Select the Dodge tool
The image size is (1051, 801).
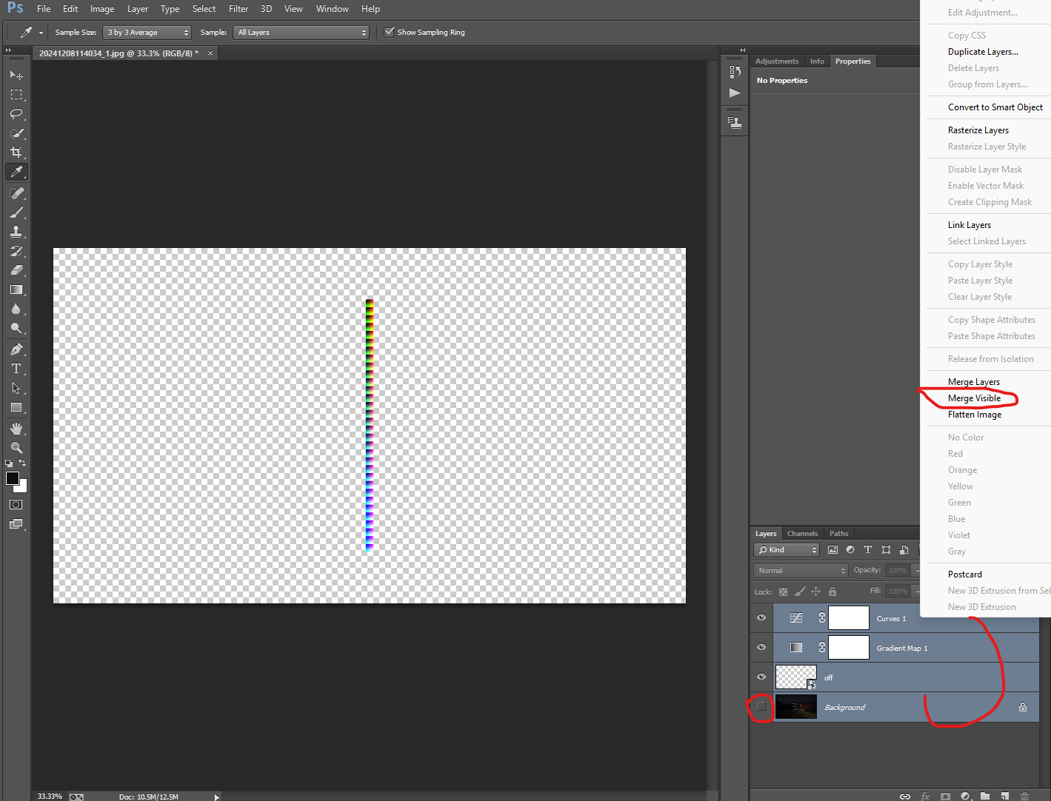(16, 328)
